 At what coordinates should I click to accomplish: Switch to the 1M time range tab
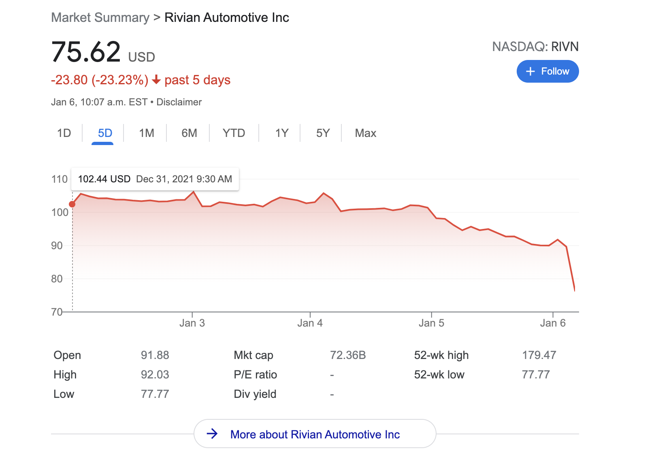coord(147,133)
